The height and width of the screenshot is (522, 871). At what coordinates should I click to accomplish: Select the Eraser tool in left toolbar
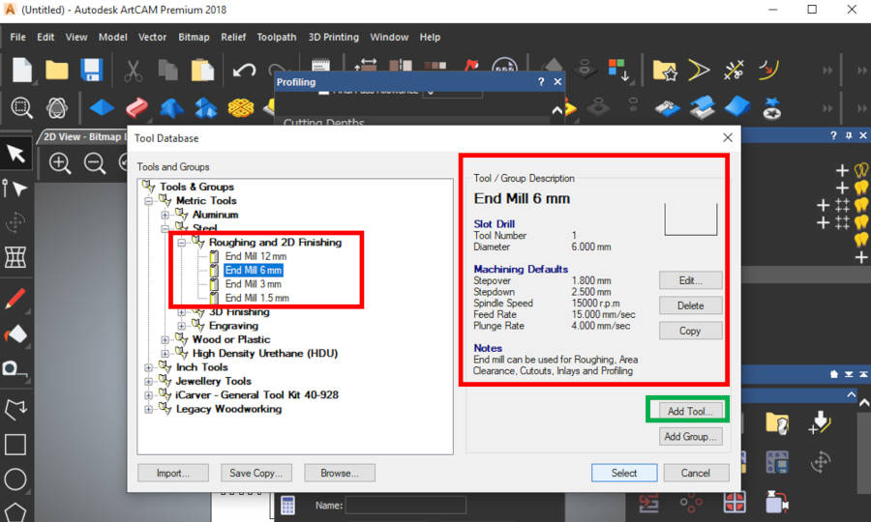click(15, 333)
